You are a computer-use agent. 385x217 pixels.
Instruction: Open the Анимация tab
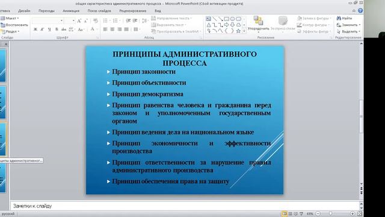[x=71, y=11]
